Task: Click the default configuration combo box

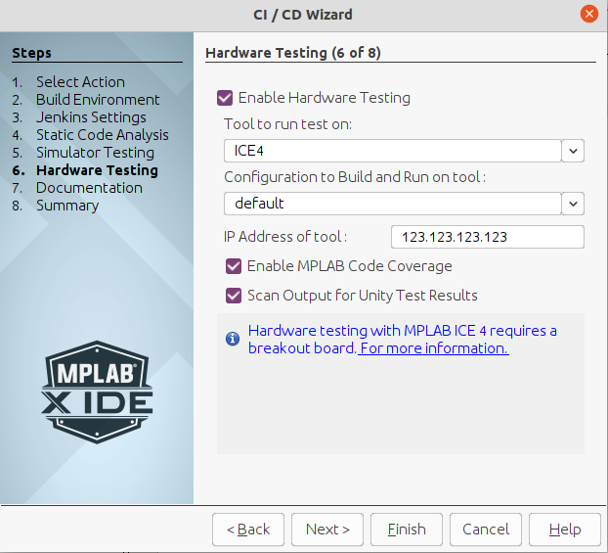Action: click(x=391, y=204)
